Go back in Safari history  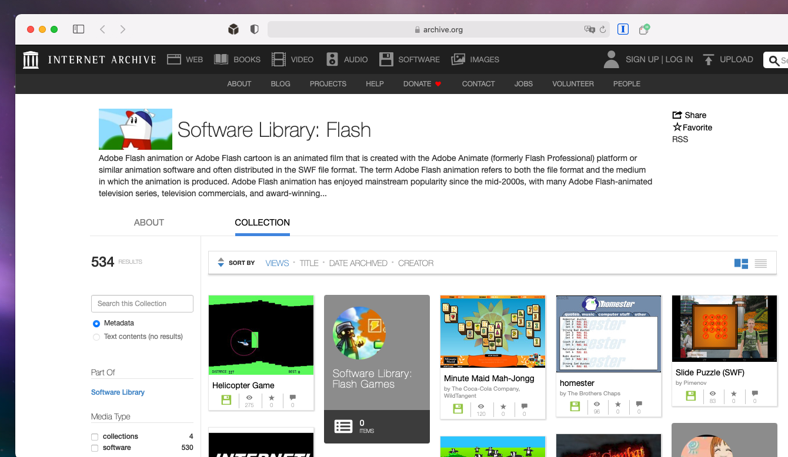tap(102, 29)
